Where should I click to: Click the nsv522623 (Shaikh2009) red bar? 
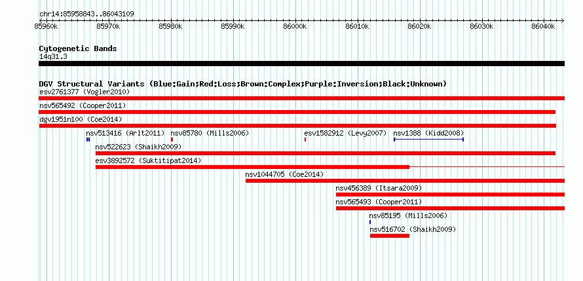(x=326, y=153)
